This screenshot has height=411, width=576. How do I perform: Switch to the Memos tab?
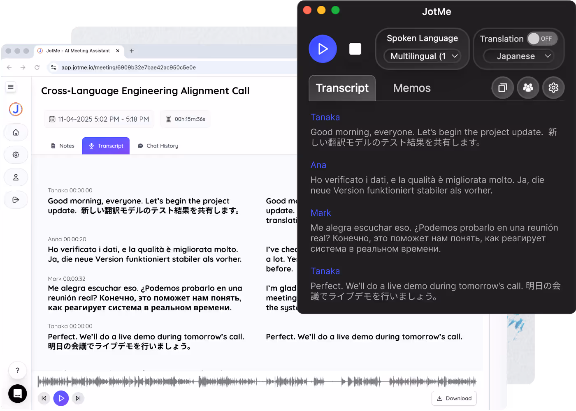(411, 88)
